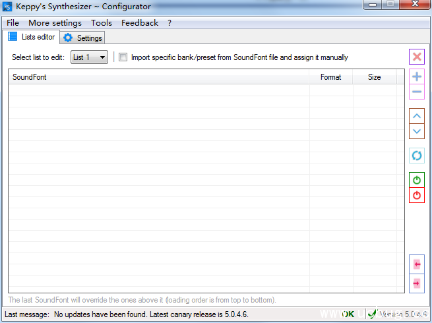Viewport: 432px width, 323px height.
Task: Open the question mark help menu
Action: tap(170, 23)
